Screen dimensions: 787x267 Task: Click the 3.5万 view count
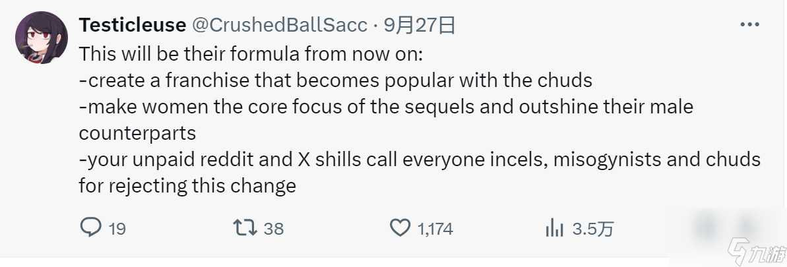tap(592, 229)
